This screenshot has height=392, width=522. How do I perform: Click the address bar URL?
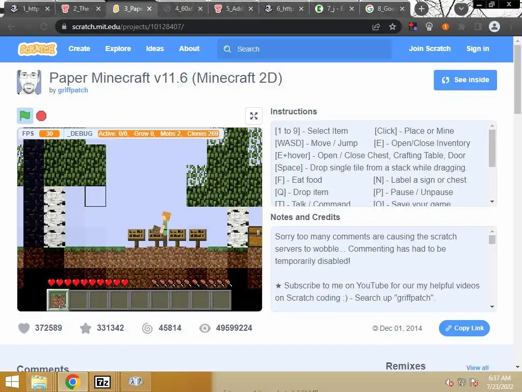tap(128, 27)
